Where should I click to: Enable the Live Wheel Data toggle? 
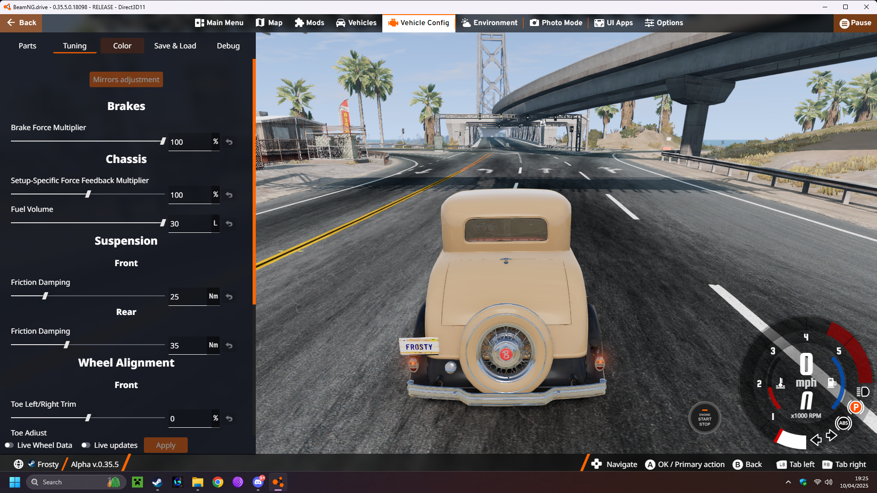[9, 445]
